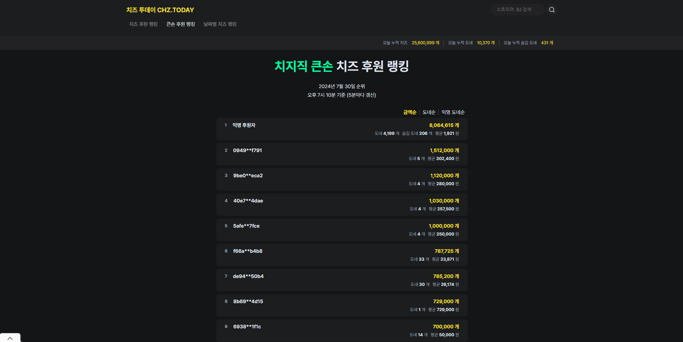Click the 오늘 누적 치즈 total counter

(412, 42)
